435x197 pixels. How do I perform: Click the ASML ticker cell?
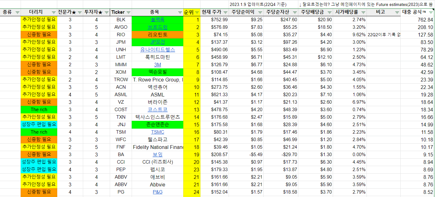click(x=121, y=95)
